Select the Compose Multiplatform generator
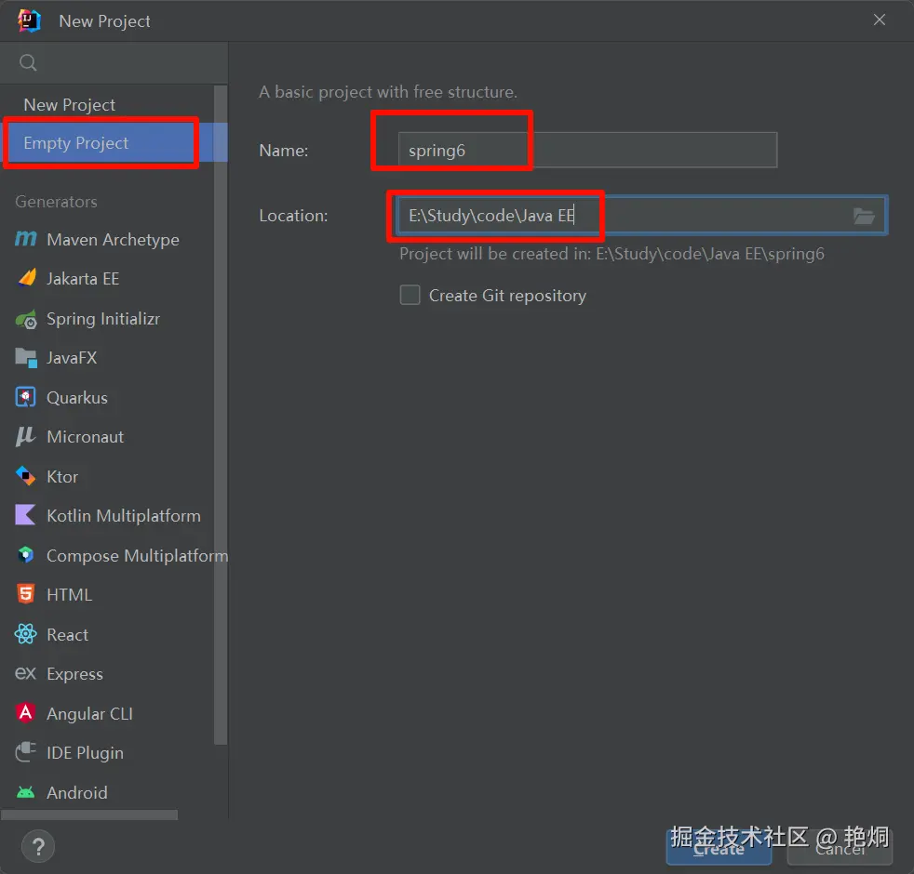914x874 pixels. tap(136, 555)
